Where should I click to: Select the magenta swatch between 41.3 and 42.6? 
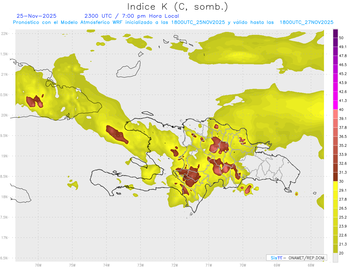[335, 96]
